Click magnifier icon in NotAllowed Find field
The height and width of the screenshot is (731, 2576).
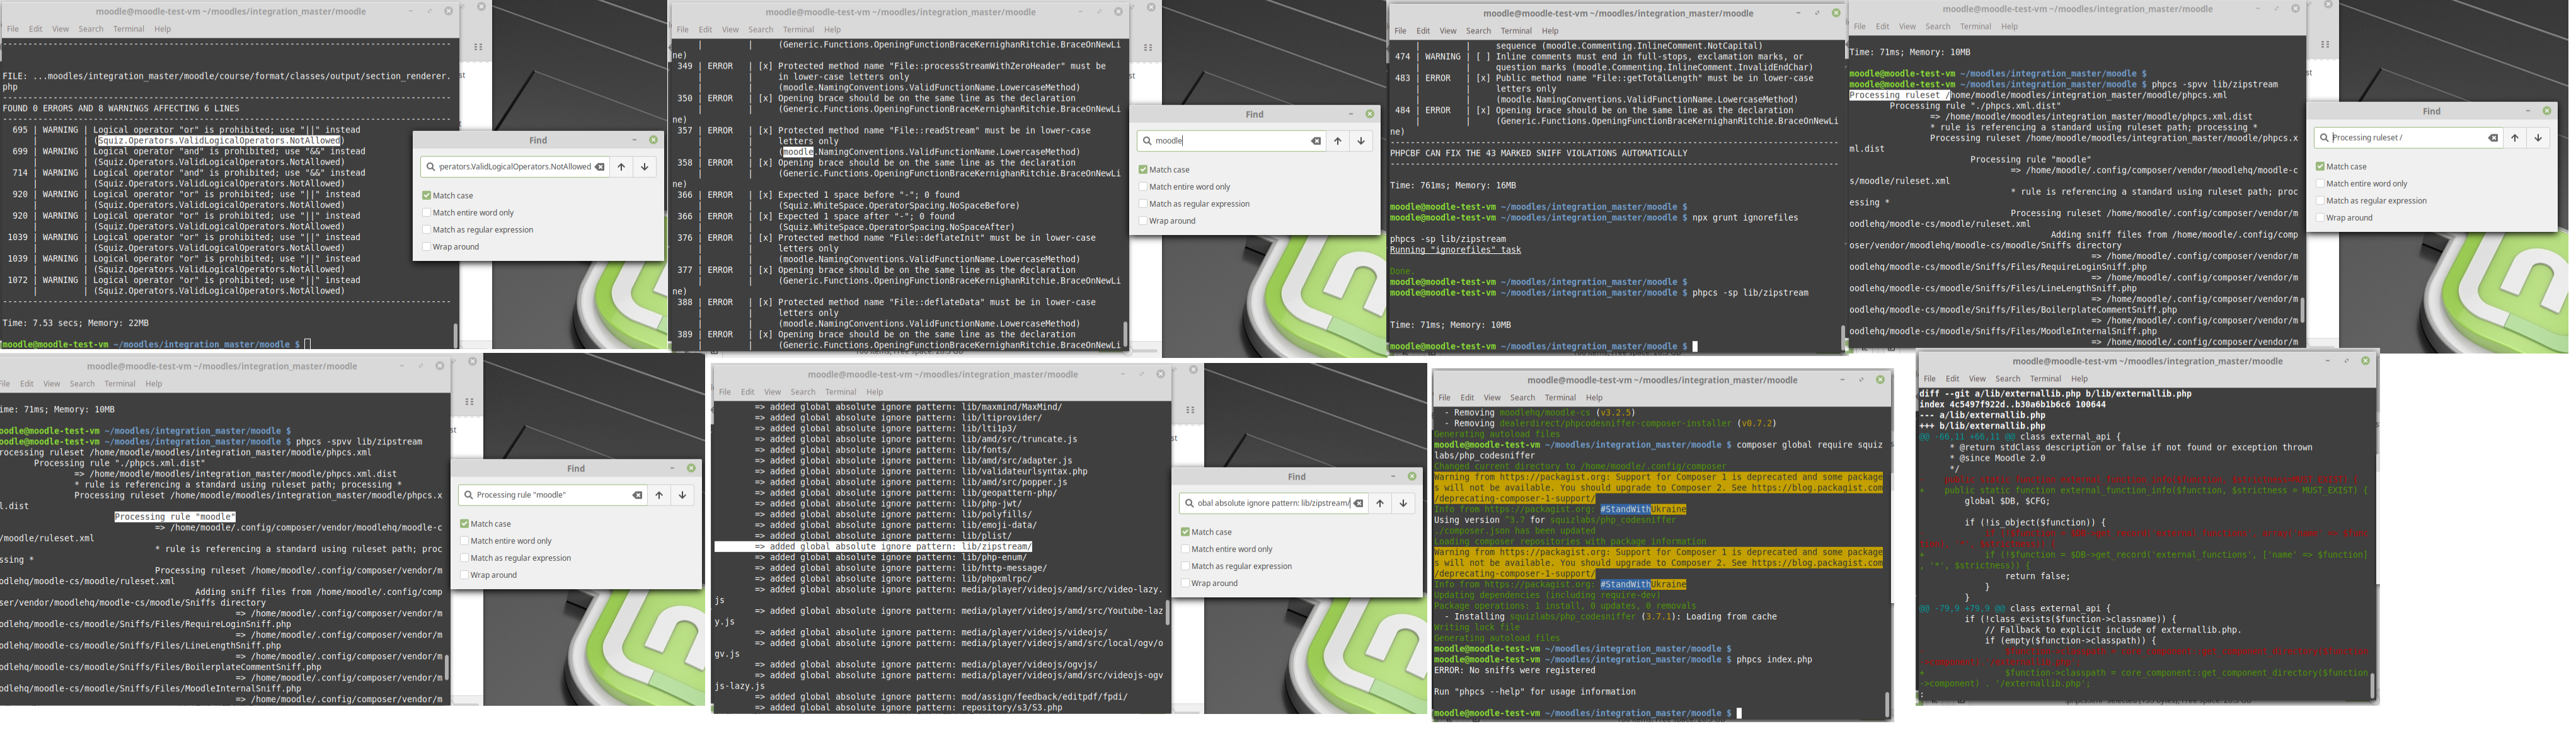click(x=431, y=167)
